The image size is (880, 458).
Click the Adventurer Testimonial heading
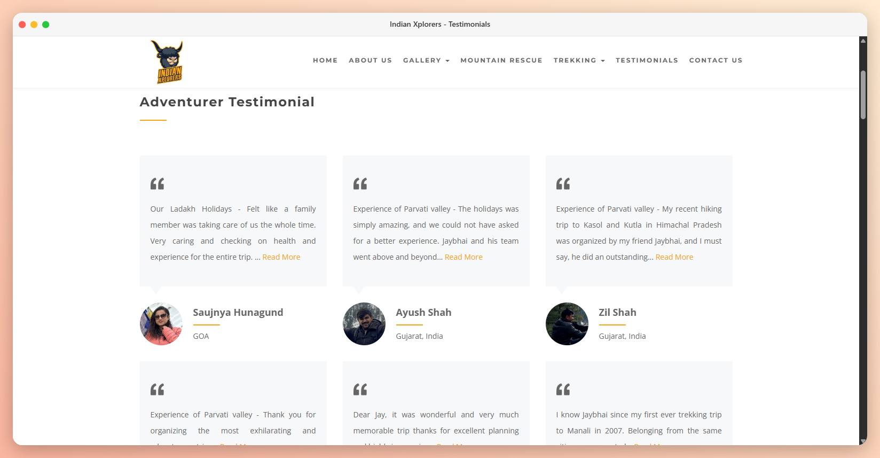pyautogui.click(x=227, y=102)
